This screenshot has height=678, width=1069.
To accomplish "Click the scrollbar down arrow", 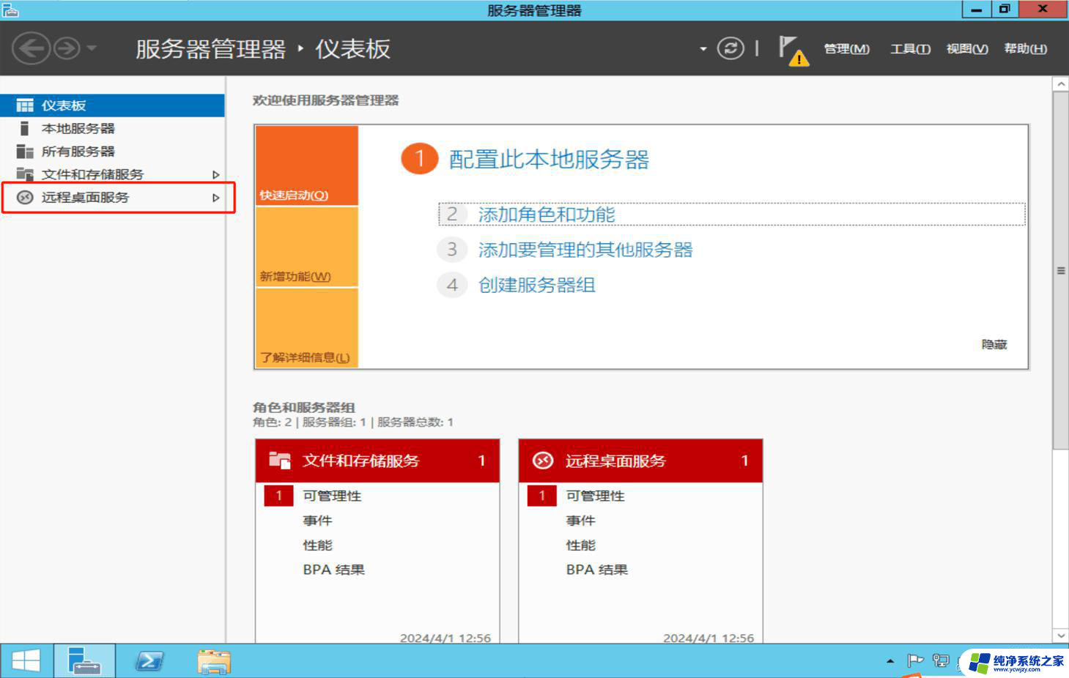I will 1060,636.
